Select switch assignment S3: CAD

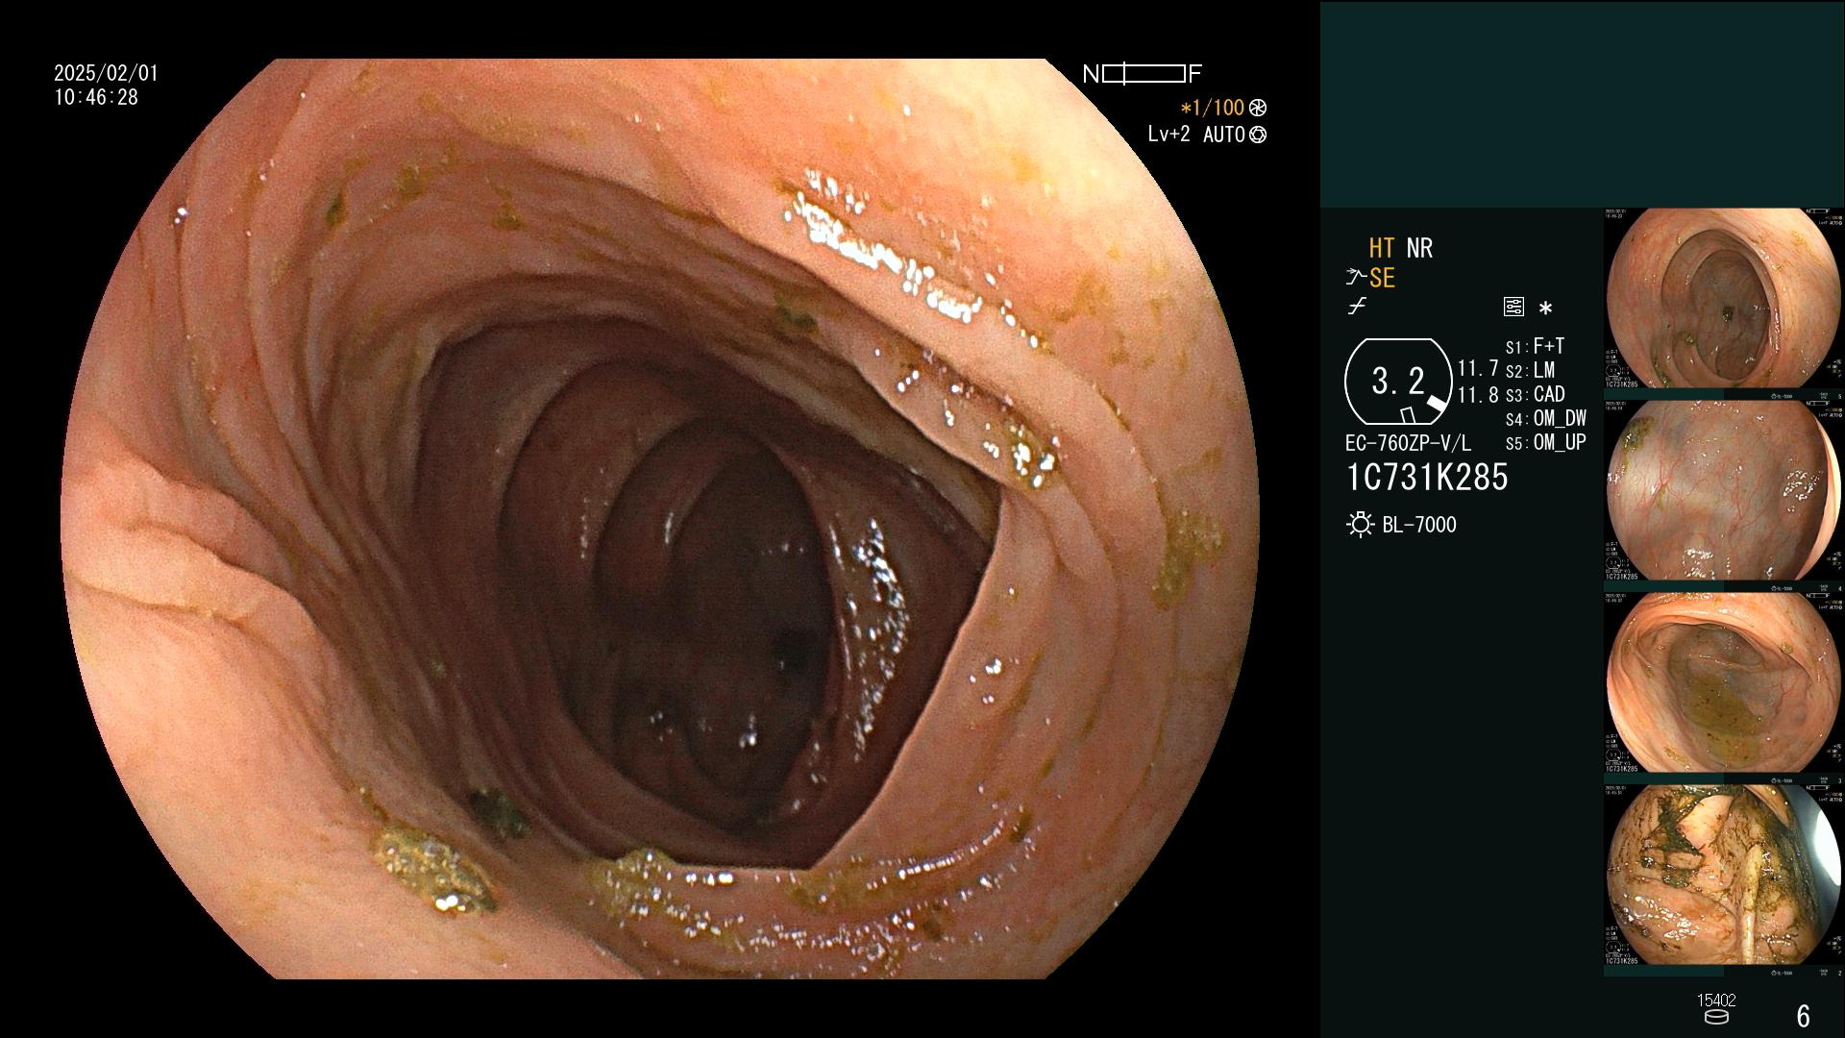[x=1535, y=394]
